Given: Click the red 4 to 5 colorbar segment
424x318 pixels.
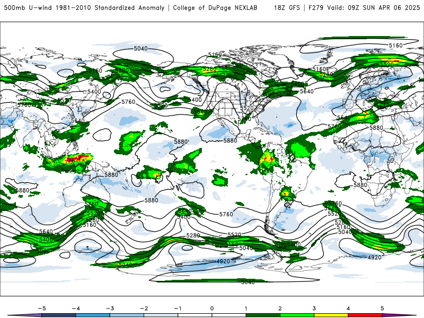Looking at the screenshot, I should (x=365, y=315).
